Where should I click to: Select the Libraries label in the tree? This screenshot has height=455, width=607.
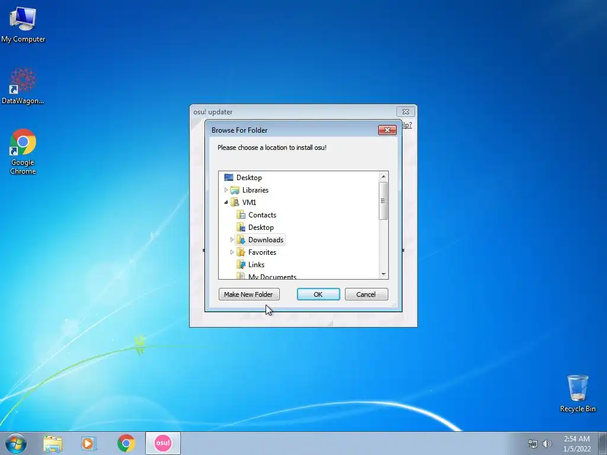255,190
